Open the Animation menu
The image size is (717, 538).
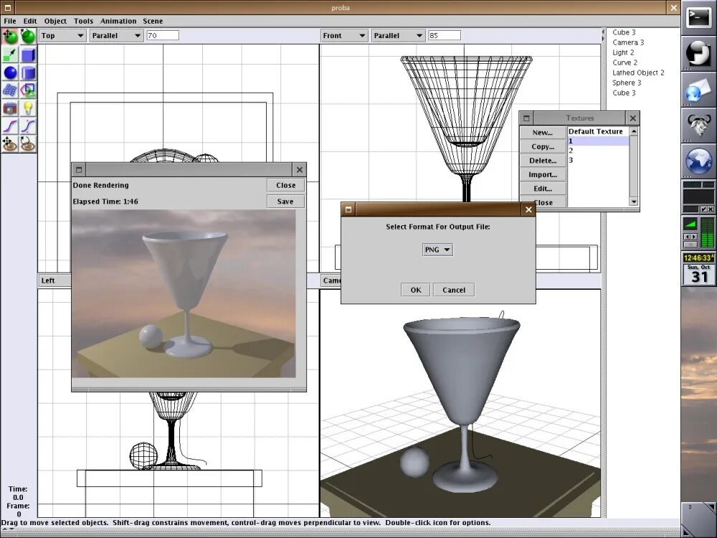coord(118,21)
